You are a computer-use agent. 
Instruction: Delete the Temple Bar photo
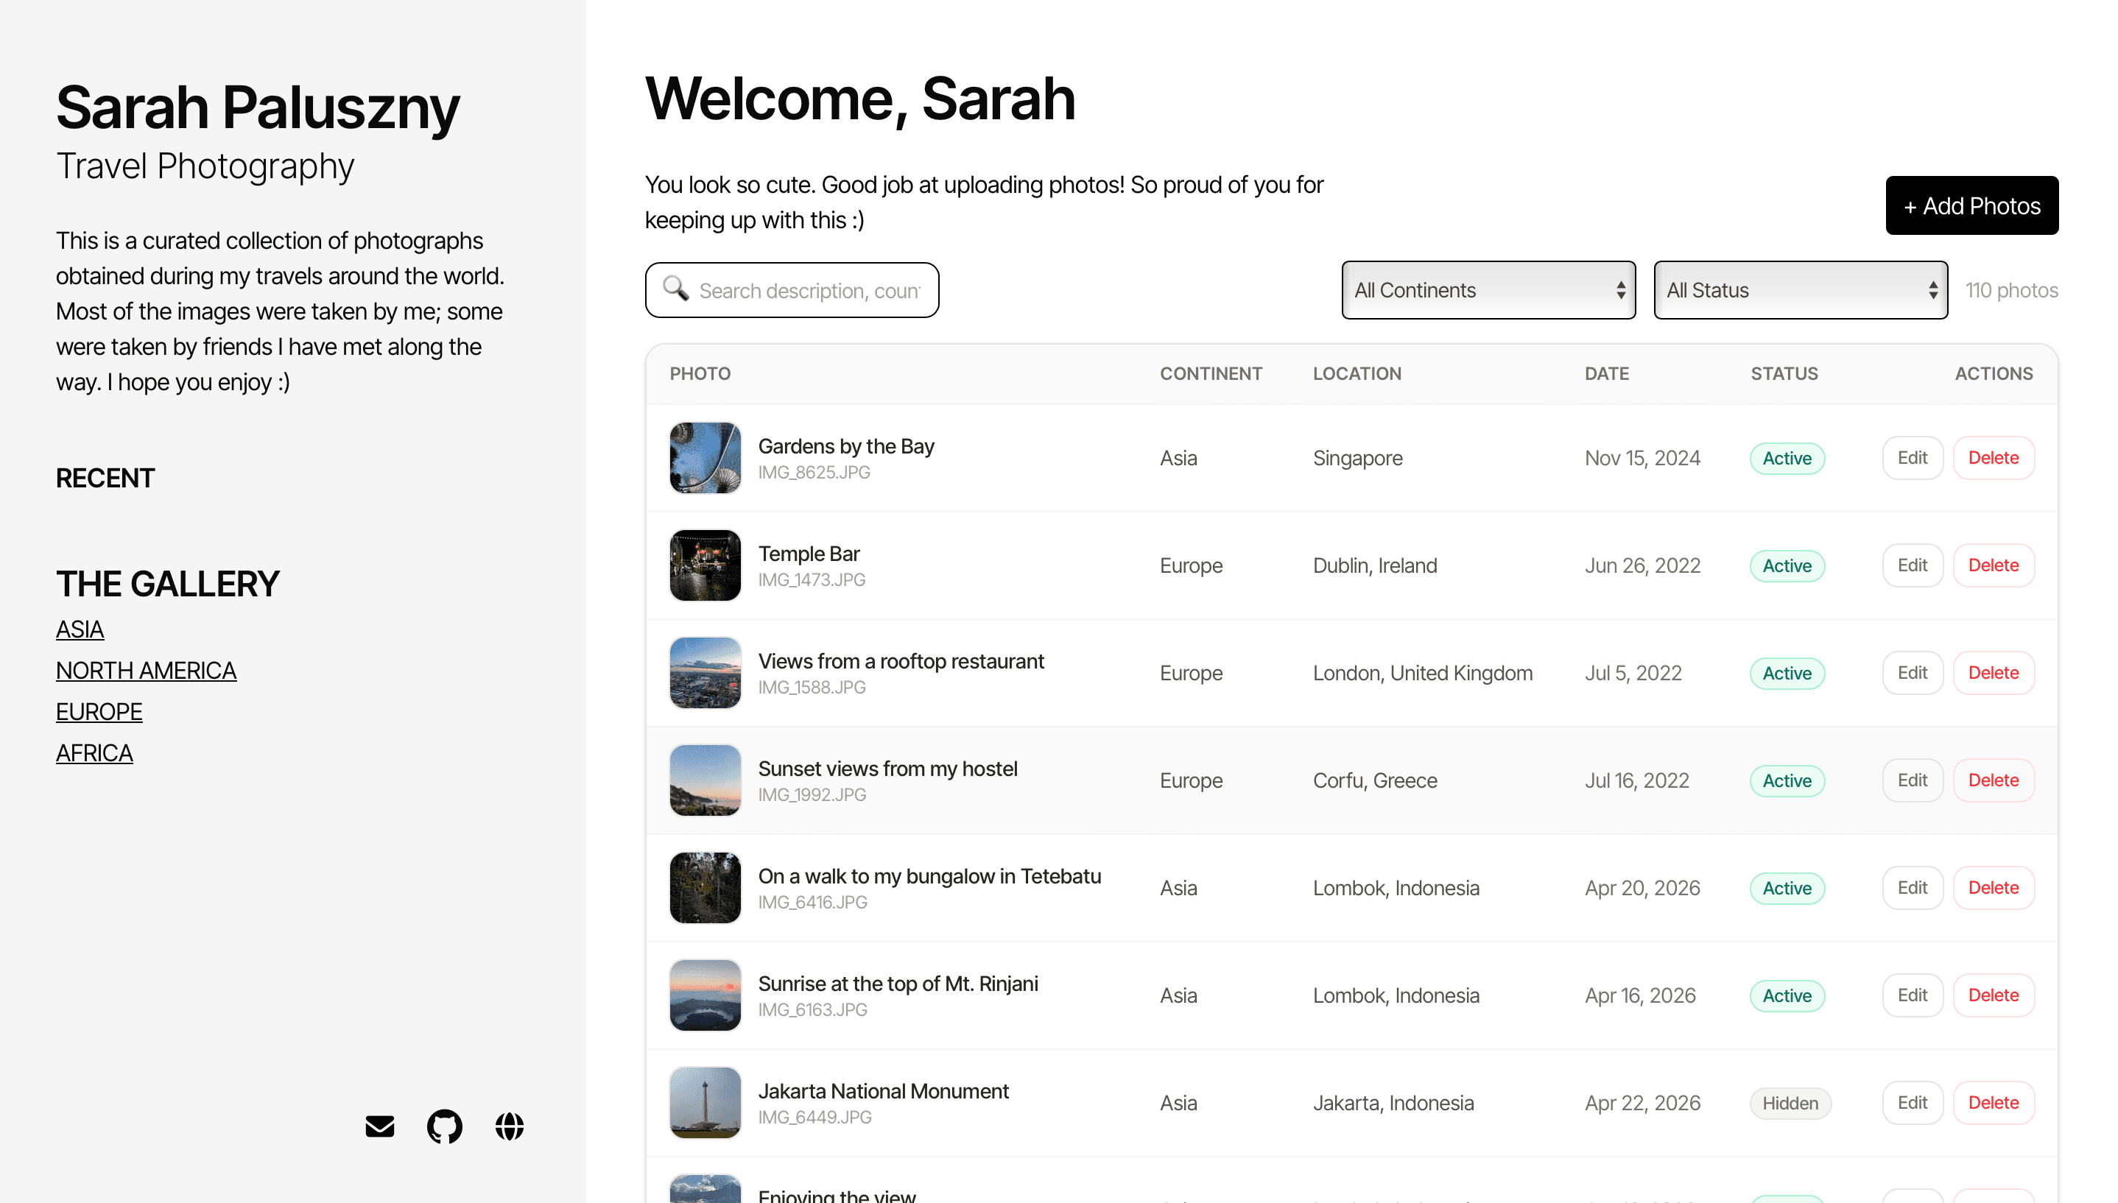pos(1994,565)
